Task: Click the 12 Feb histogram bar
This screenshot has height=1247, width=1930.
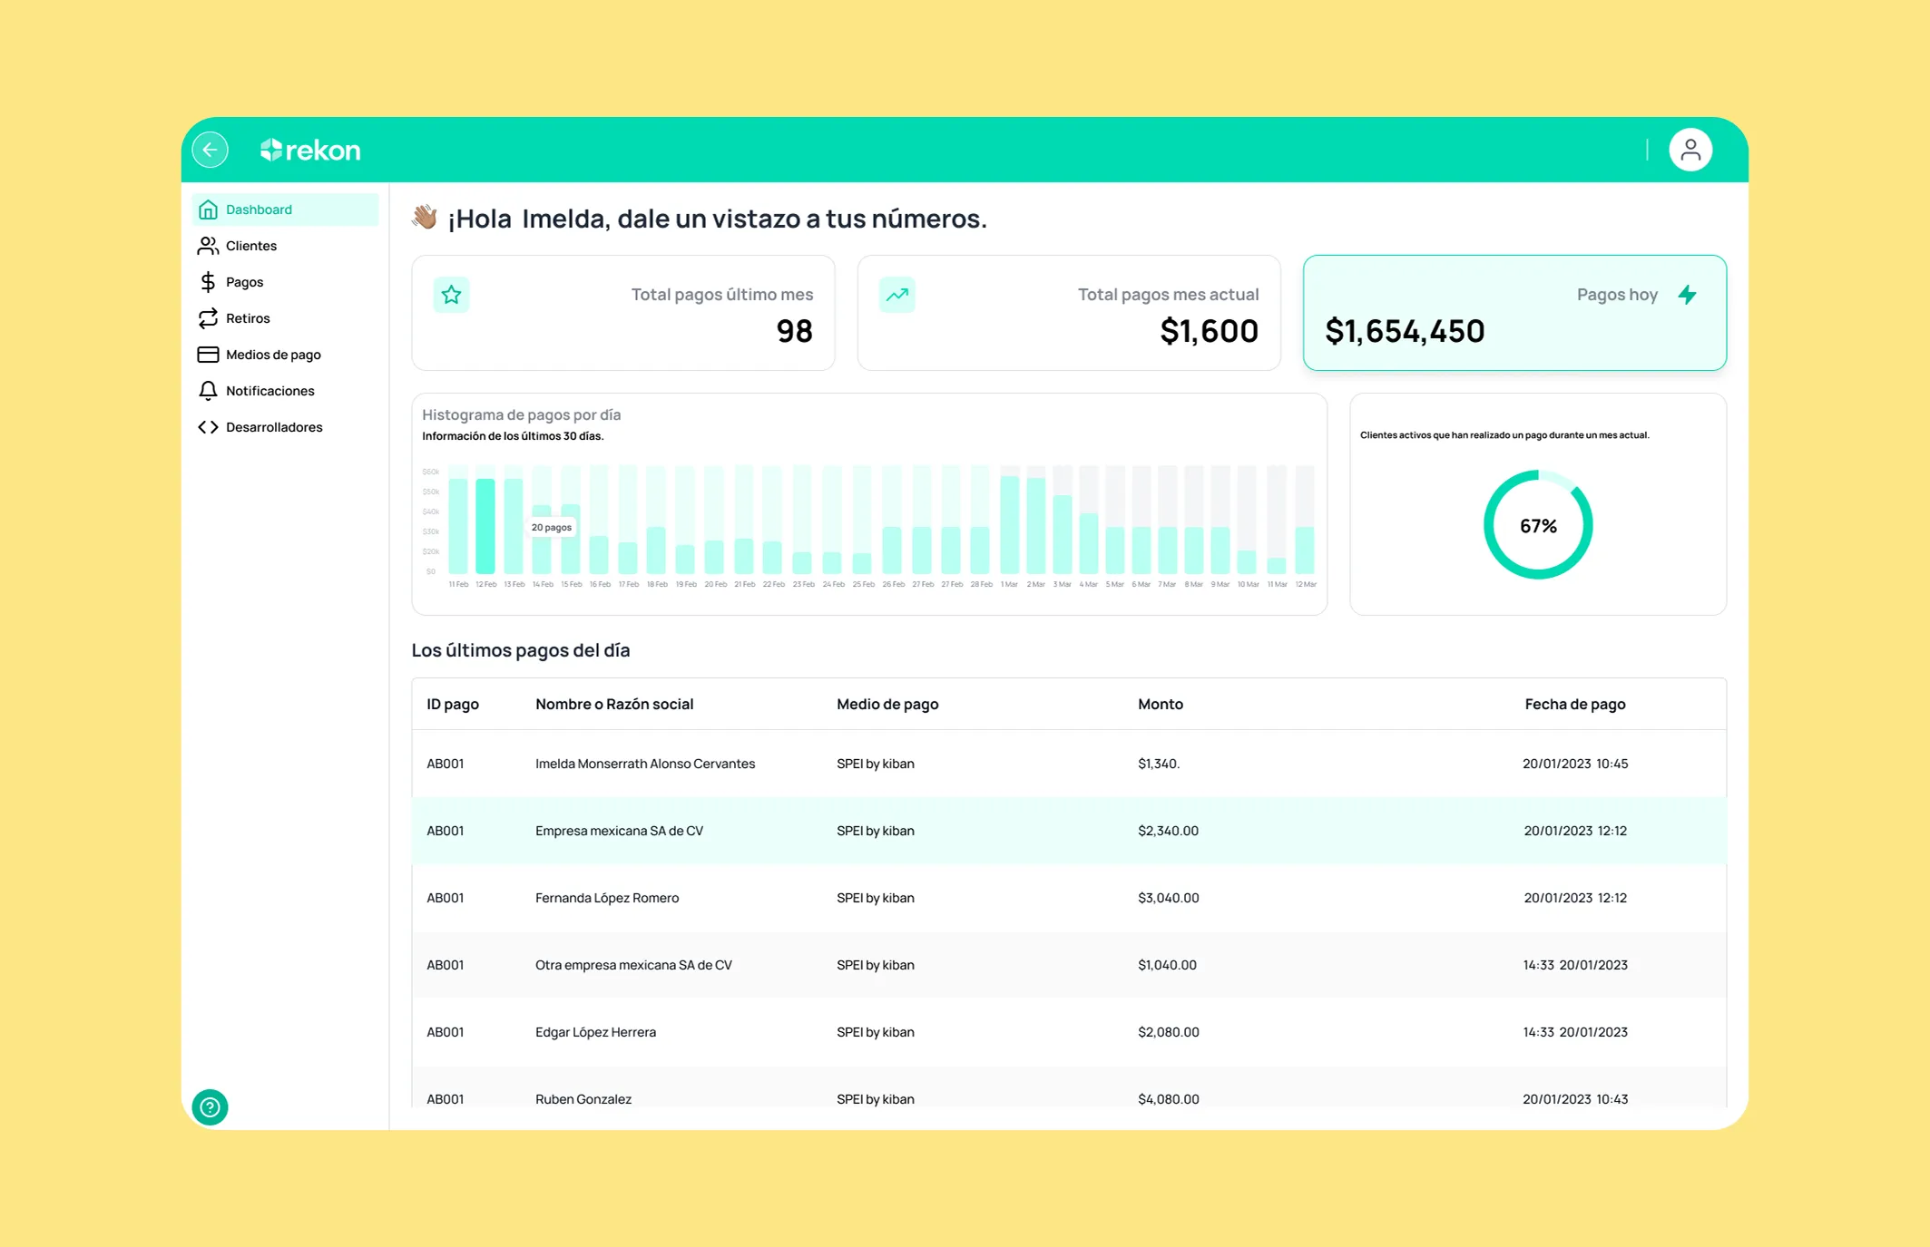Action: click(x=486, y=526)
